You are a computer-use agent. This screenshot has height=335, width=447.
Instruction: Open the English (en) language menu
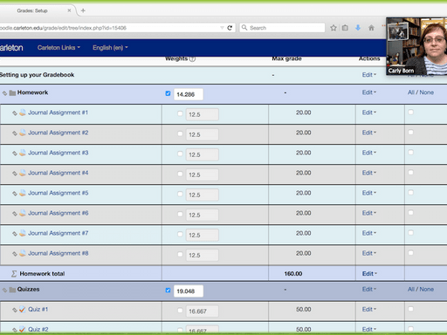110,48
